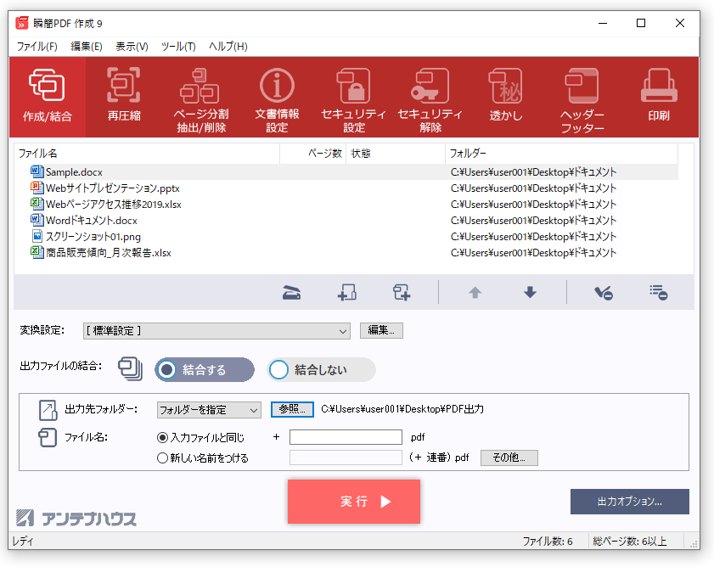This screenshot has height=567, width=714.
Task: Remove checked file with check-minus icon
Action: pyautogui.click(x=604, y=292)
